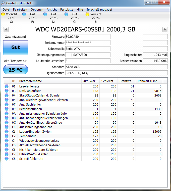Click status orb of Laden/Entladen-Zyklen row

(x=7, y=131)
